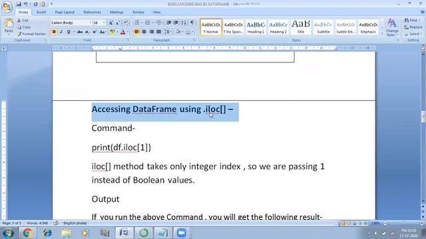The image size is (426, 239).
Task: Start a bulleted list
Action: 136,23
